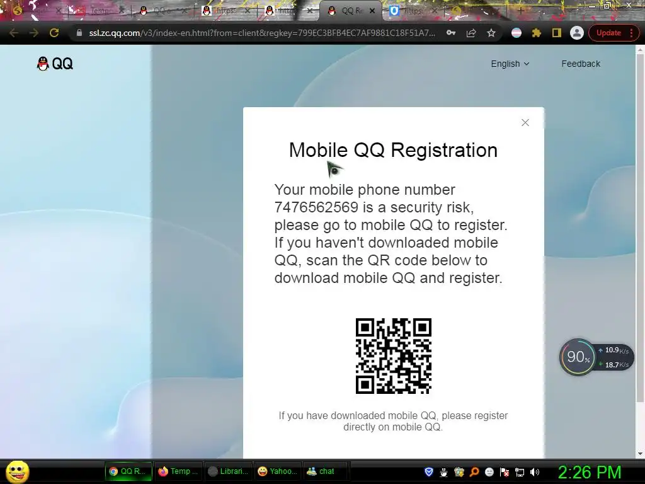Toggle the browser side panel
This screenshot has height=484, width=645.
click(x=557, y=33)
